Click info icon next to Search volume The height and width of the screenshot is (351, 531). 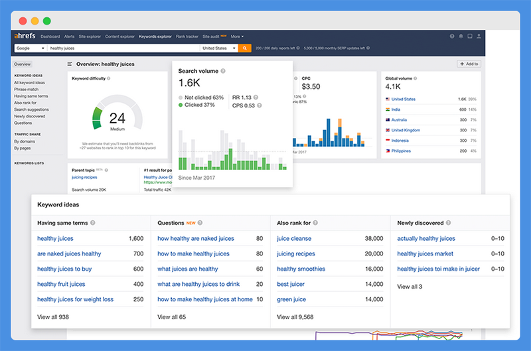223,71
